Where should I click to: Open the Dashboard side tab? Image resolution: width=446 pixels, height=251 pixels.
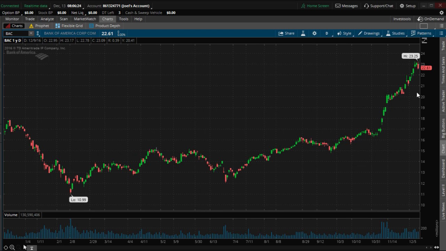443,168
